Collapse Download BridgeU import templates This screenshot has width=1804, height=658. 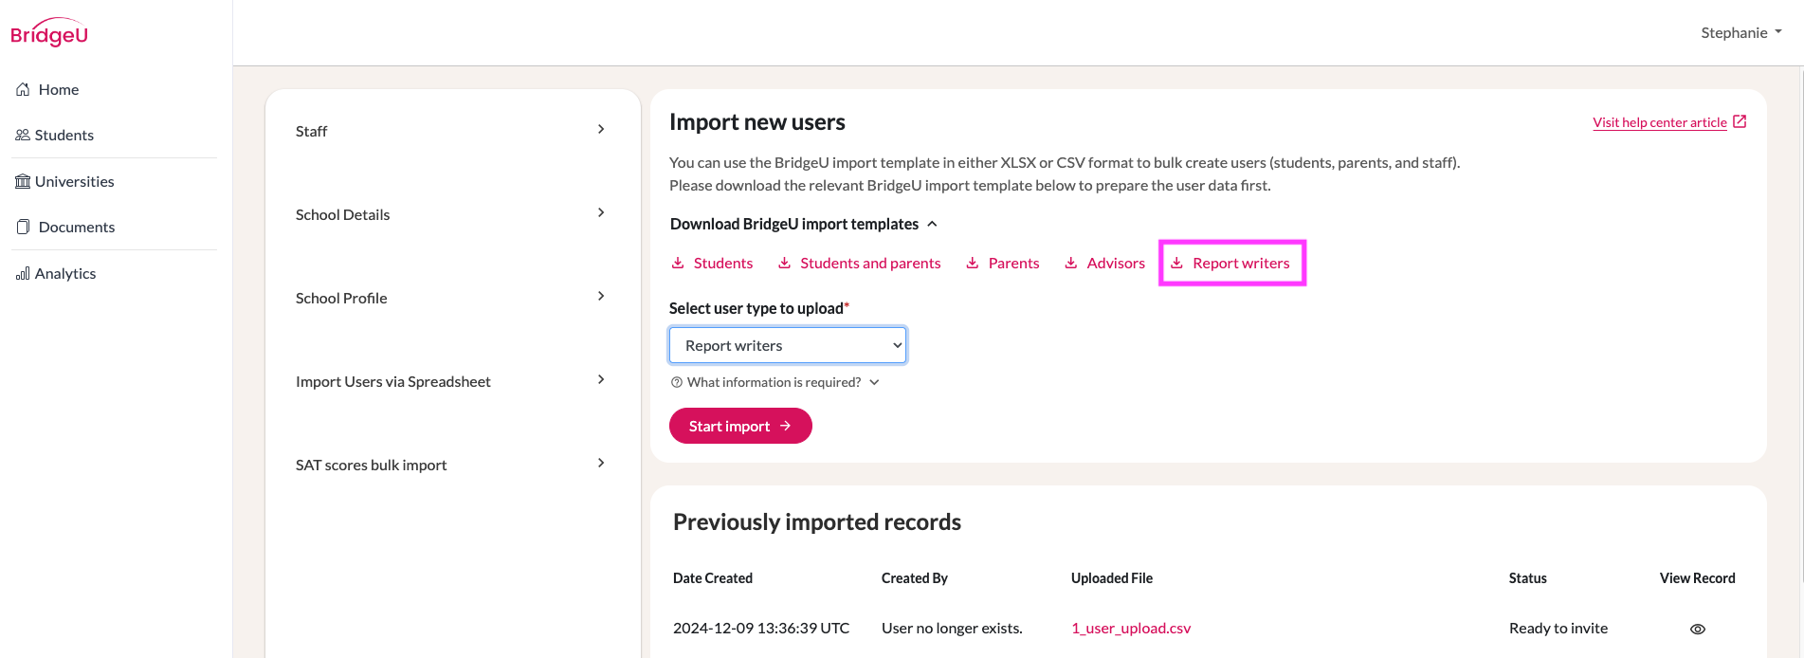pyautogui.click(x=804, y=224)
